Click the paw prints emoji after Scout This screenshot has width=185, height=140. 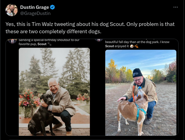pos(50,44)
